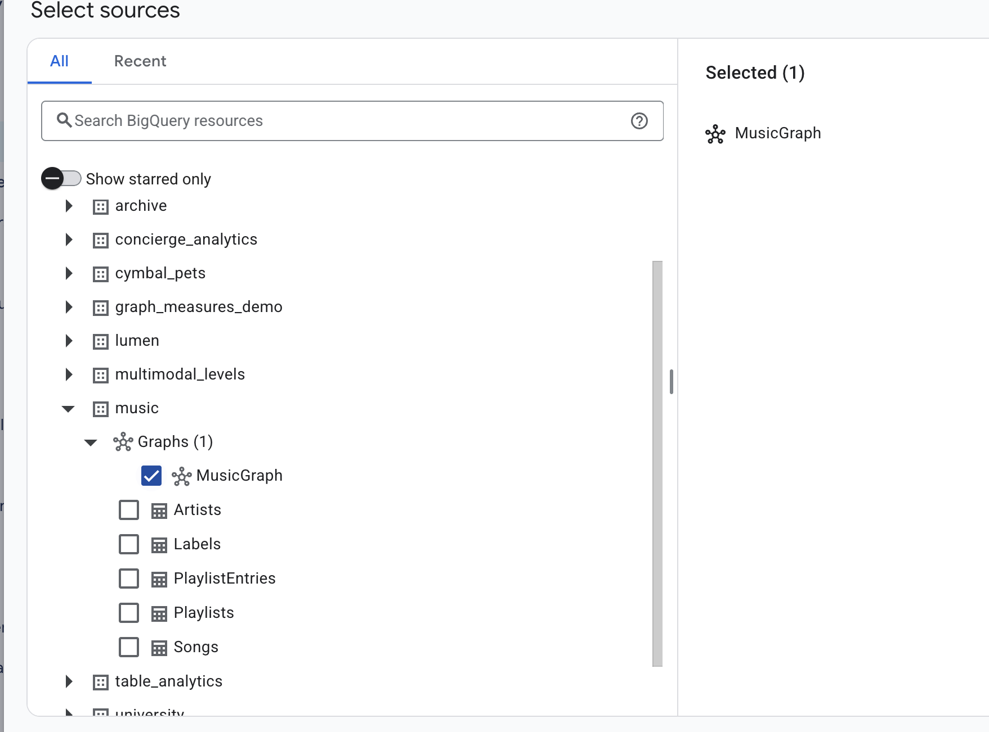The image size is (989, 732).
Task: Click the resource tree vertical scrollbar
Action: pos(657,464)
